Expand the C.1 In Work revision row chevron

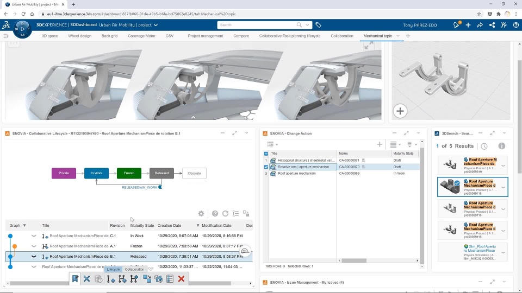coord(34,236)
